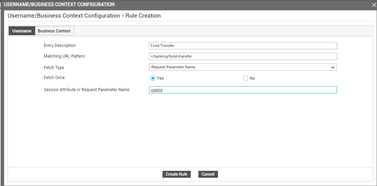Click the Entry Description label

60,46
